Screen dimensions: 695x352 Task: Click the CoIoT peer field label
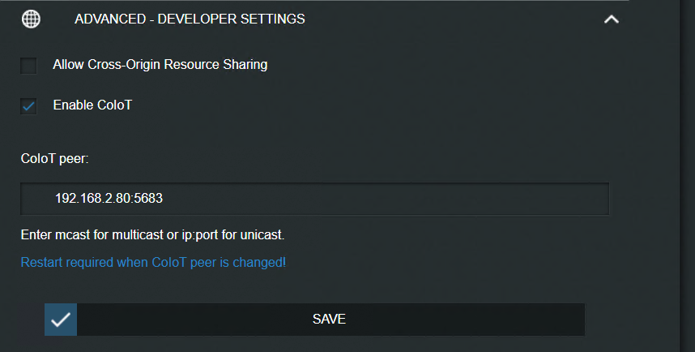click(54, 159)
